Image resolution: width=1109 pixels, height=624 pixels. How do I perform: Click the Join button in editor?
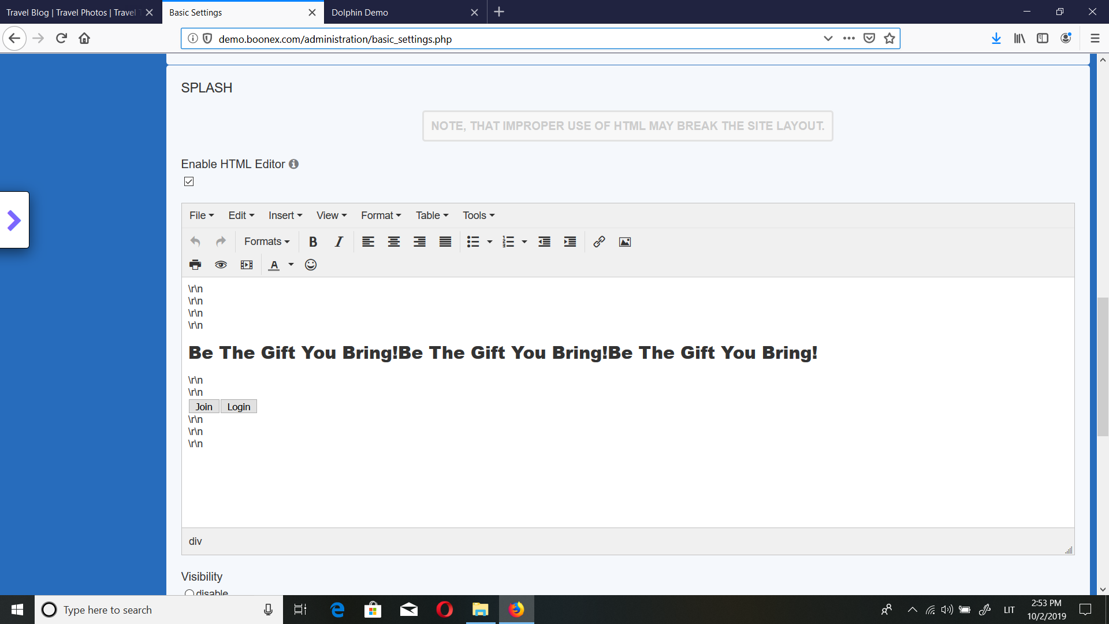click(204, 407)
